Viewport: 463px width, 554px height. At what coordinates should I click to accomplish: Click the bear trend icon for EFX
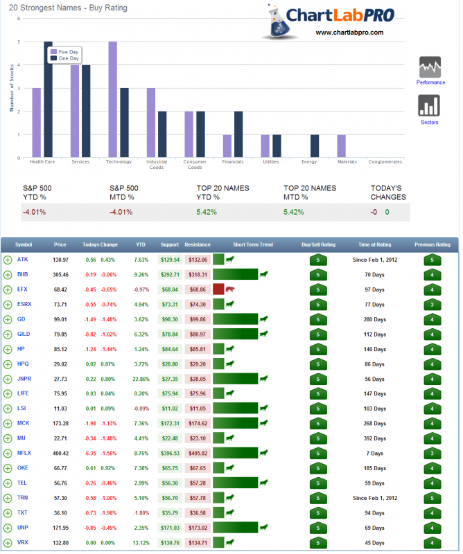(x=230, y=289)
